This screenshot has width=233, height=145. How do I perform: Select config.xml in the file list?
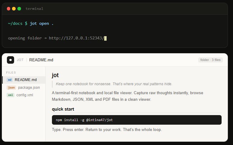point(25,95)
